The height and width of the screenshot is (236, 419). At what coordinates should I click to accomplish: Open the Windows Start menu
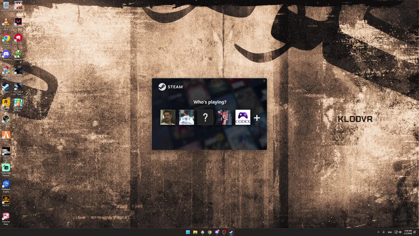click(x=188, y=232)
